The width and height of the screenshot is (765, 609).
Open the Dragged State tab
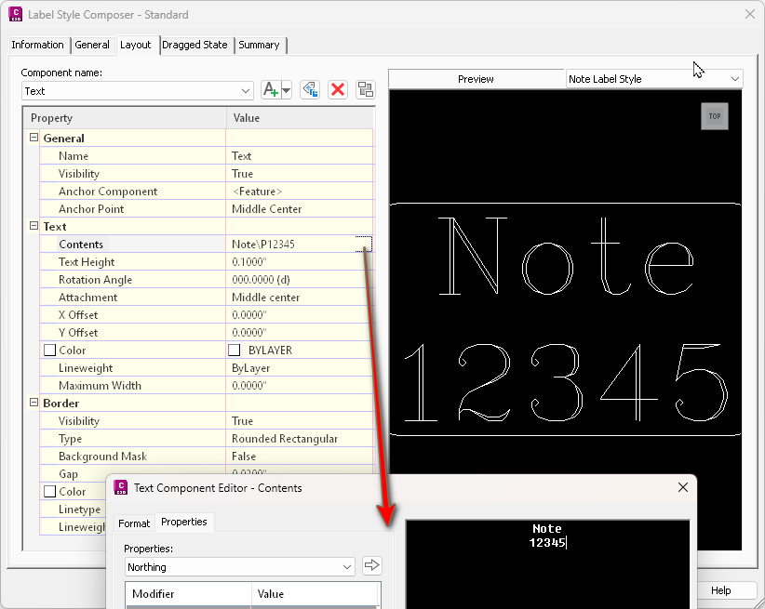pos(195,45)
